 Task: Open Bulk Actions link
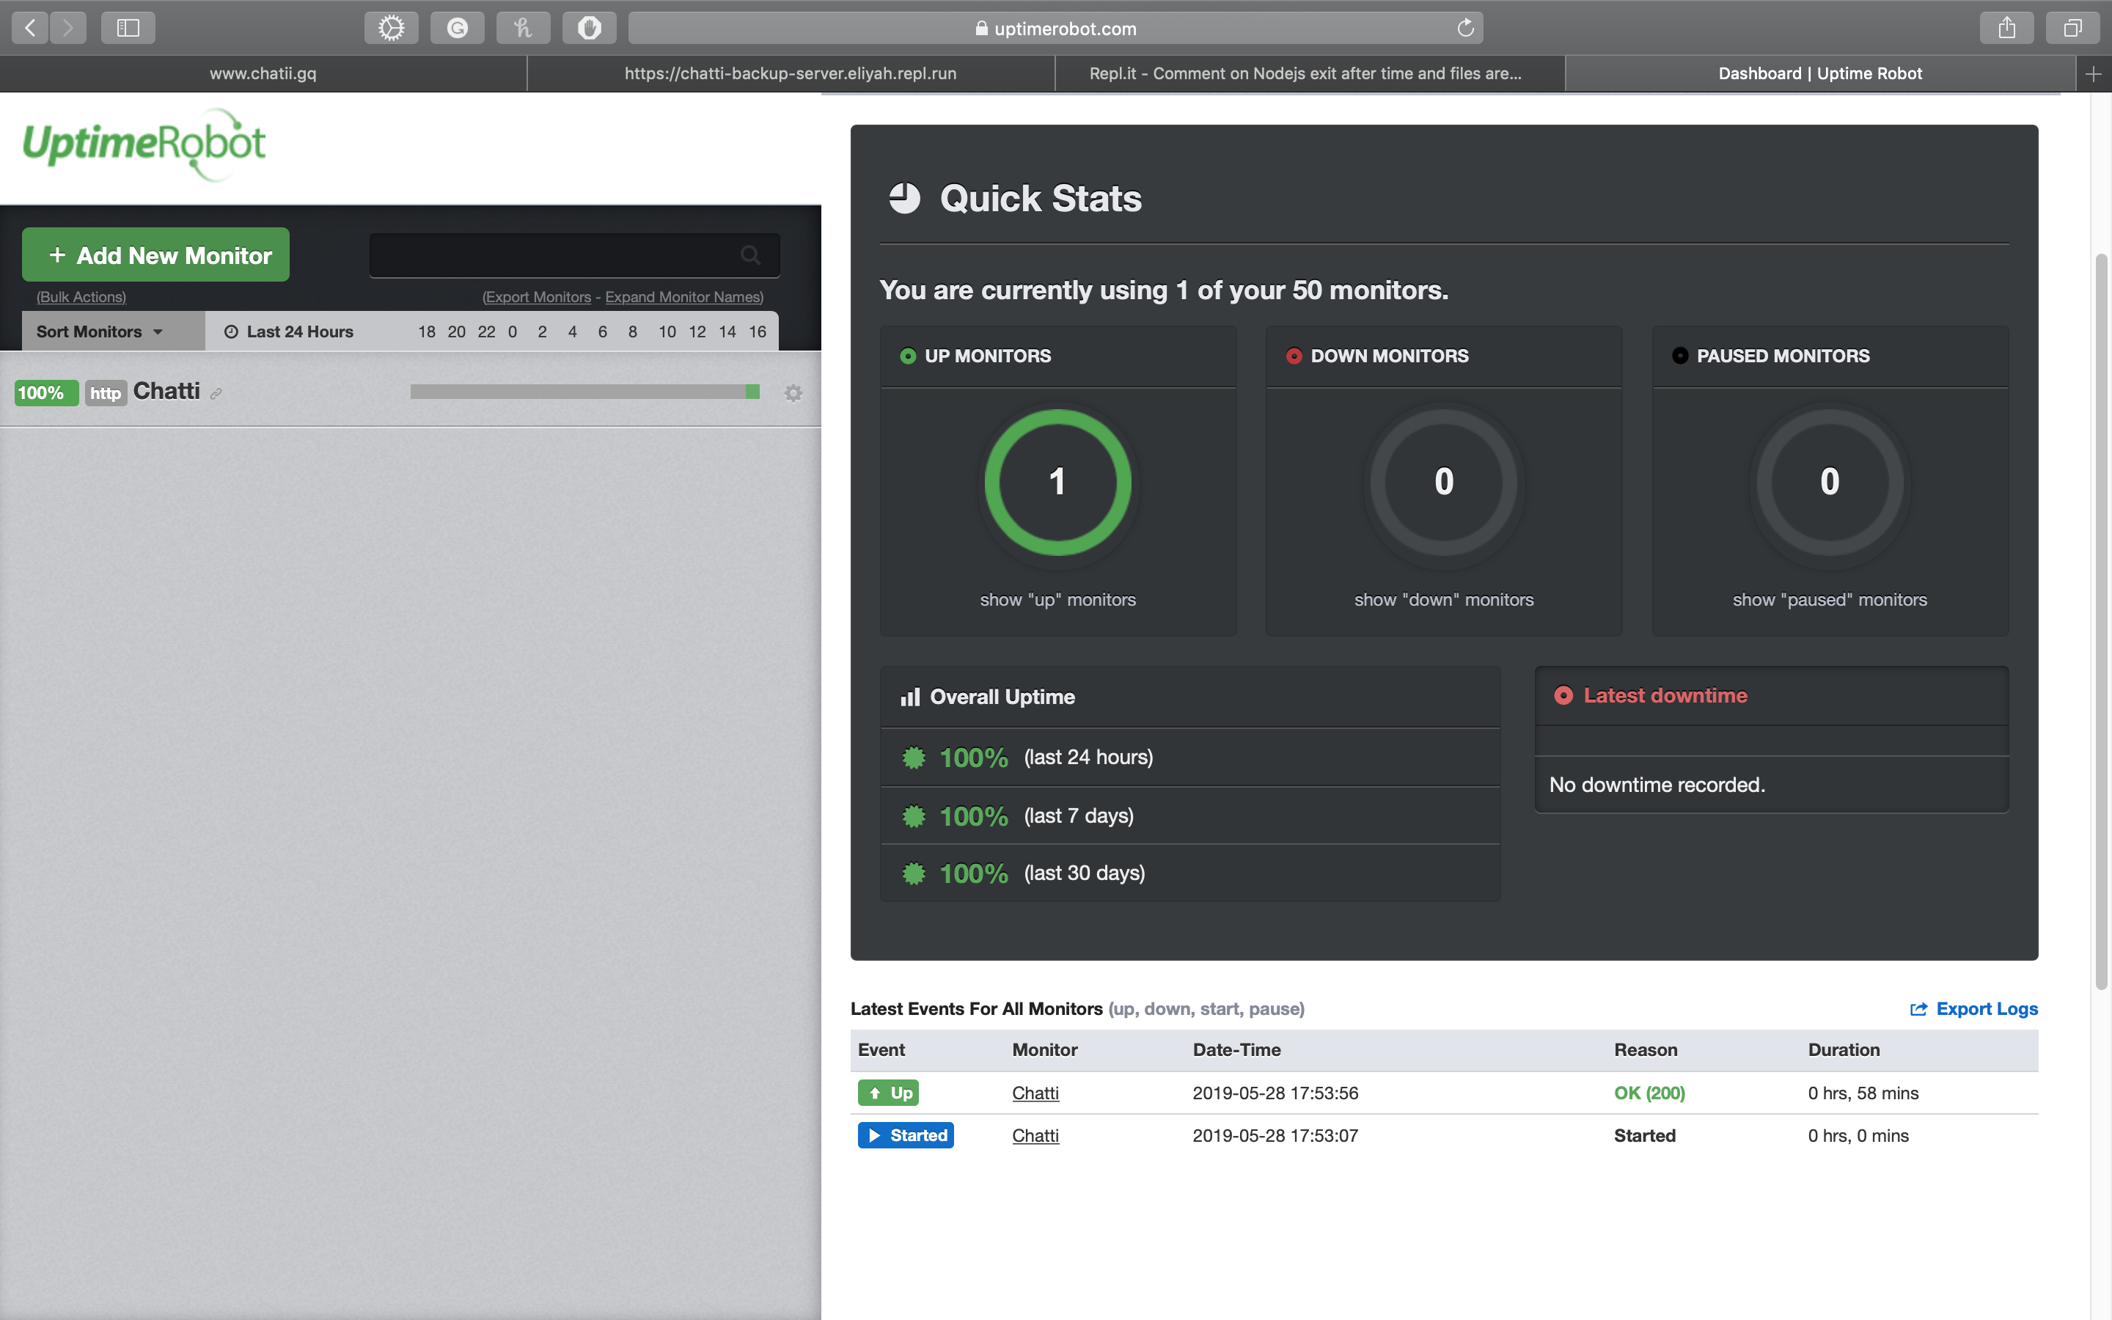tap(81, 297)
